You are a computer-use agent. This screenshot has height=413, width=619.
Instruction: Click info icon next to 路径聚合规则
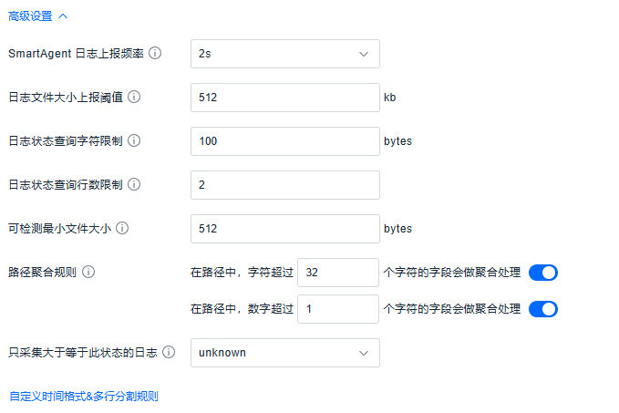click(89, 272)
